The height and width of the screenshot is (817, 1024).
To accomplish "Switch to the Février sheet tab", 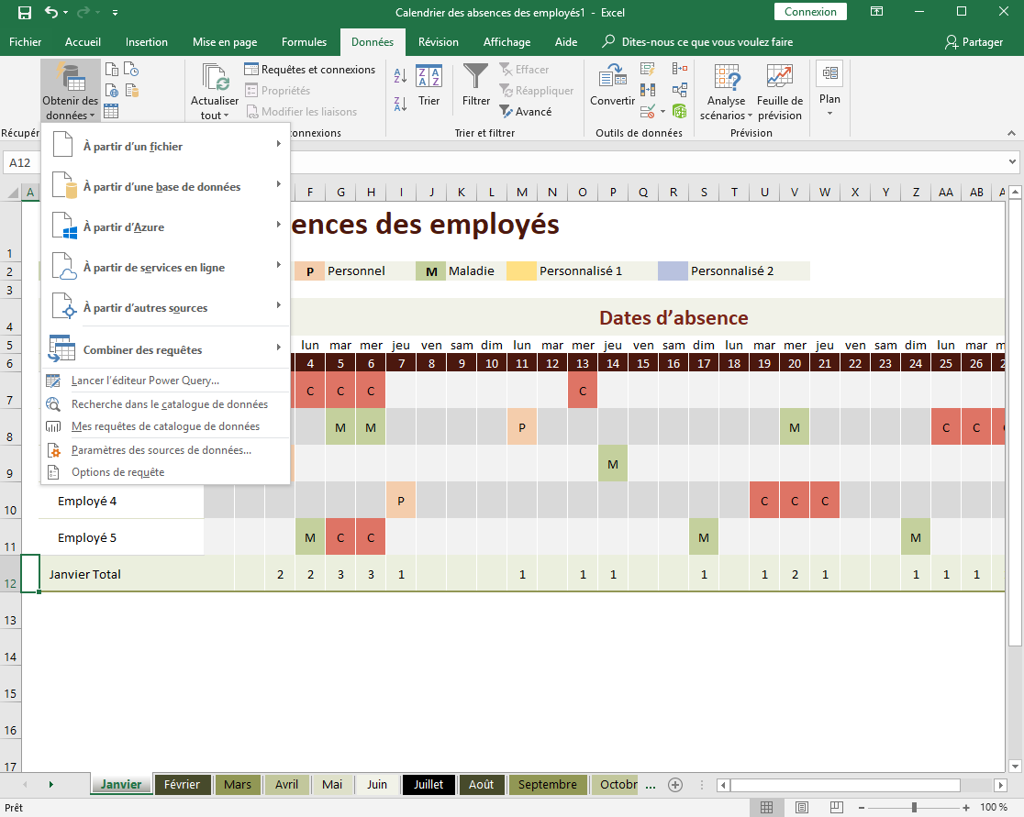I will pyautogui.click(x=183, y=785).
